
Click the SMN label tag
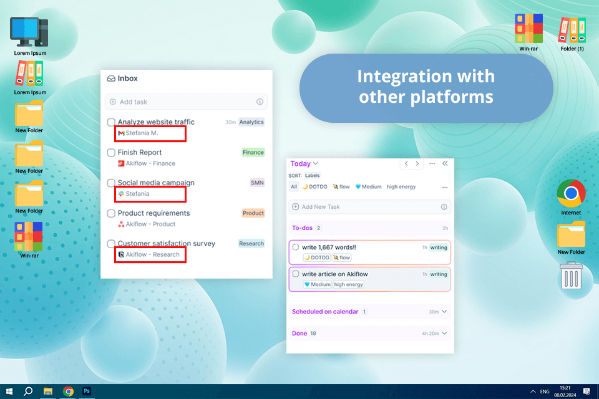coord(257,183)
